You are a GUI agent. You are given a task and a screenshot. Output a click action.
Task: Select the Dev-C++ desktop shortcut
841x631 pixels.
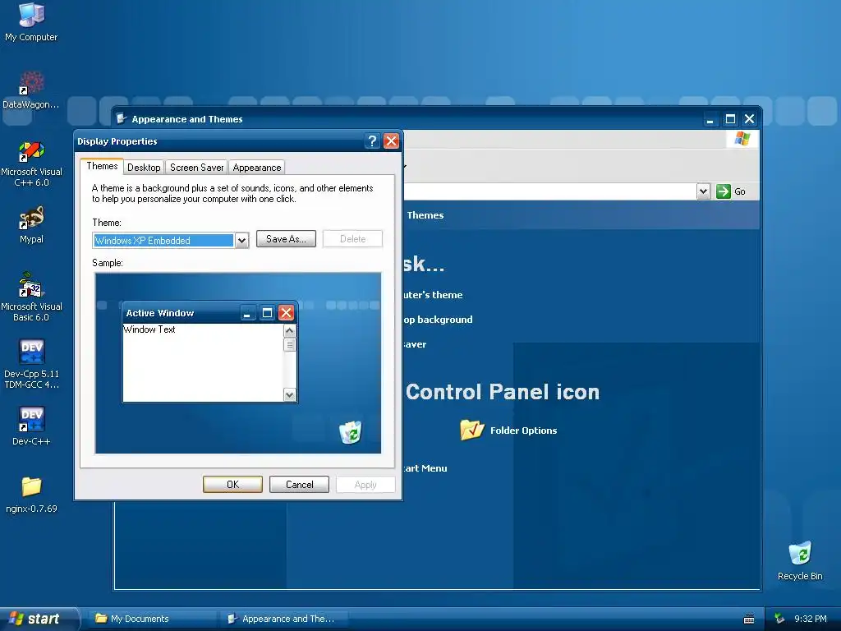pos(31,426)
